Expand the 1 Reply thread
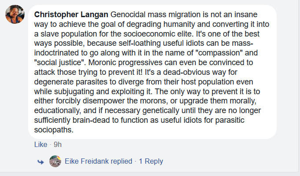300x176 pixels. 151,161
